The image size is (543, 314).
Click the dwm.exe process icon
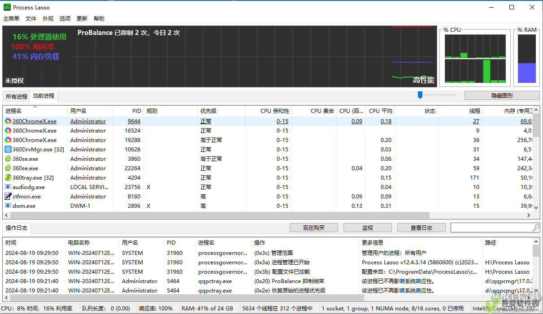coord(8,206)
